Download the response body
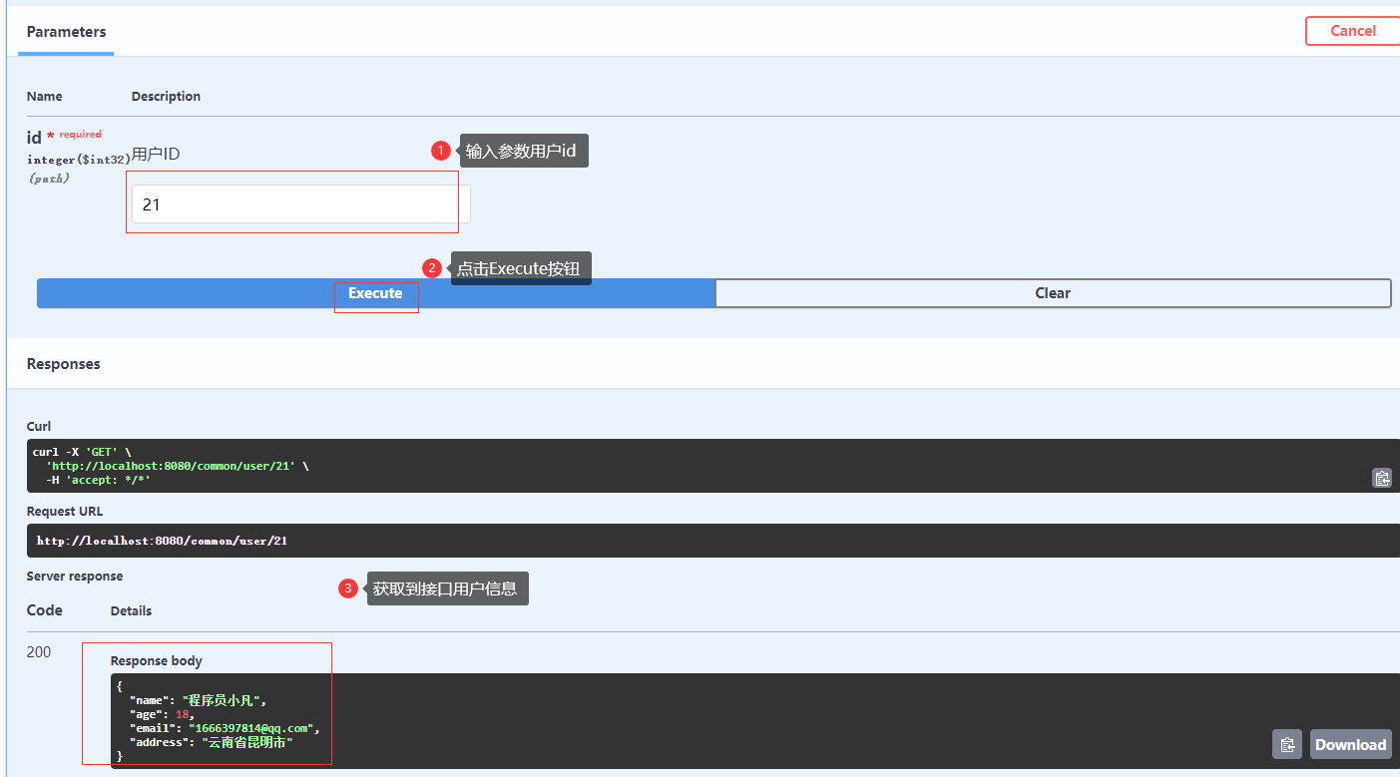Image resolution: width=1400 pixels, height=777 pixels. pyautogui.click(x=1349, y=744)
